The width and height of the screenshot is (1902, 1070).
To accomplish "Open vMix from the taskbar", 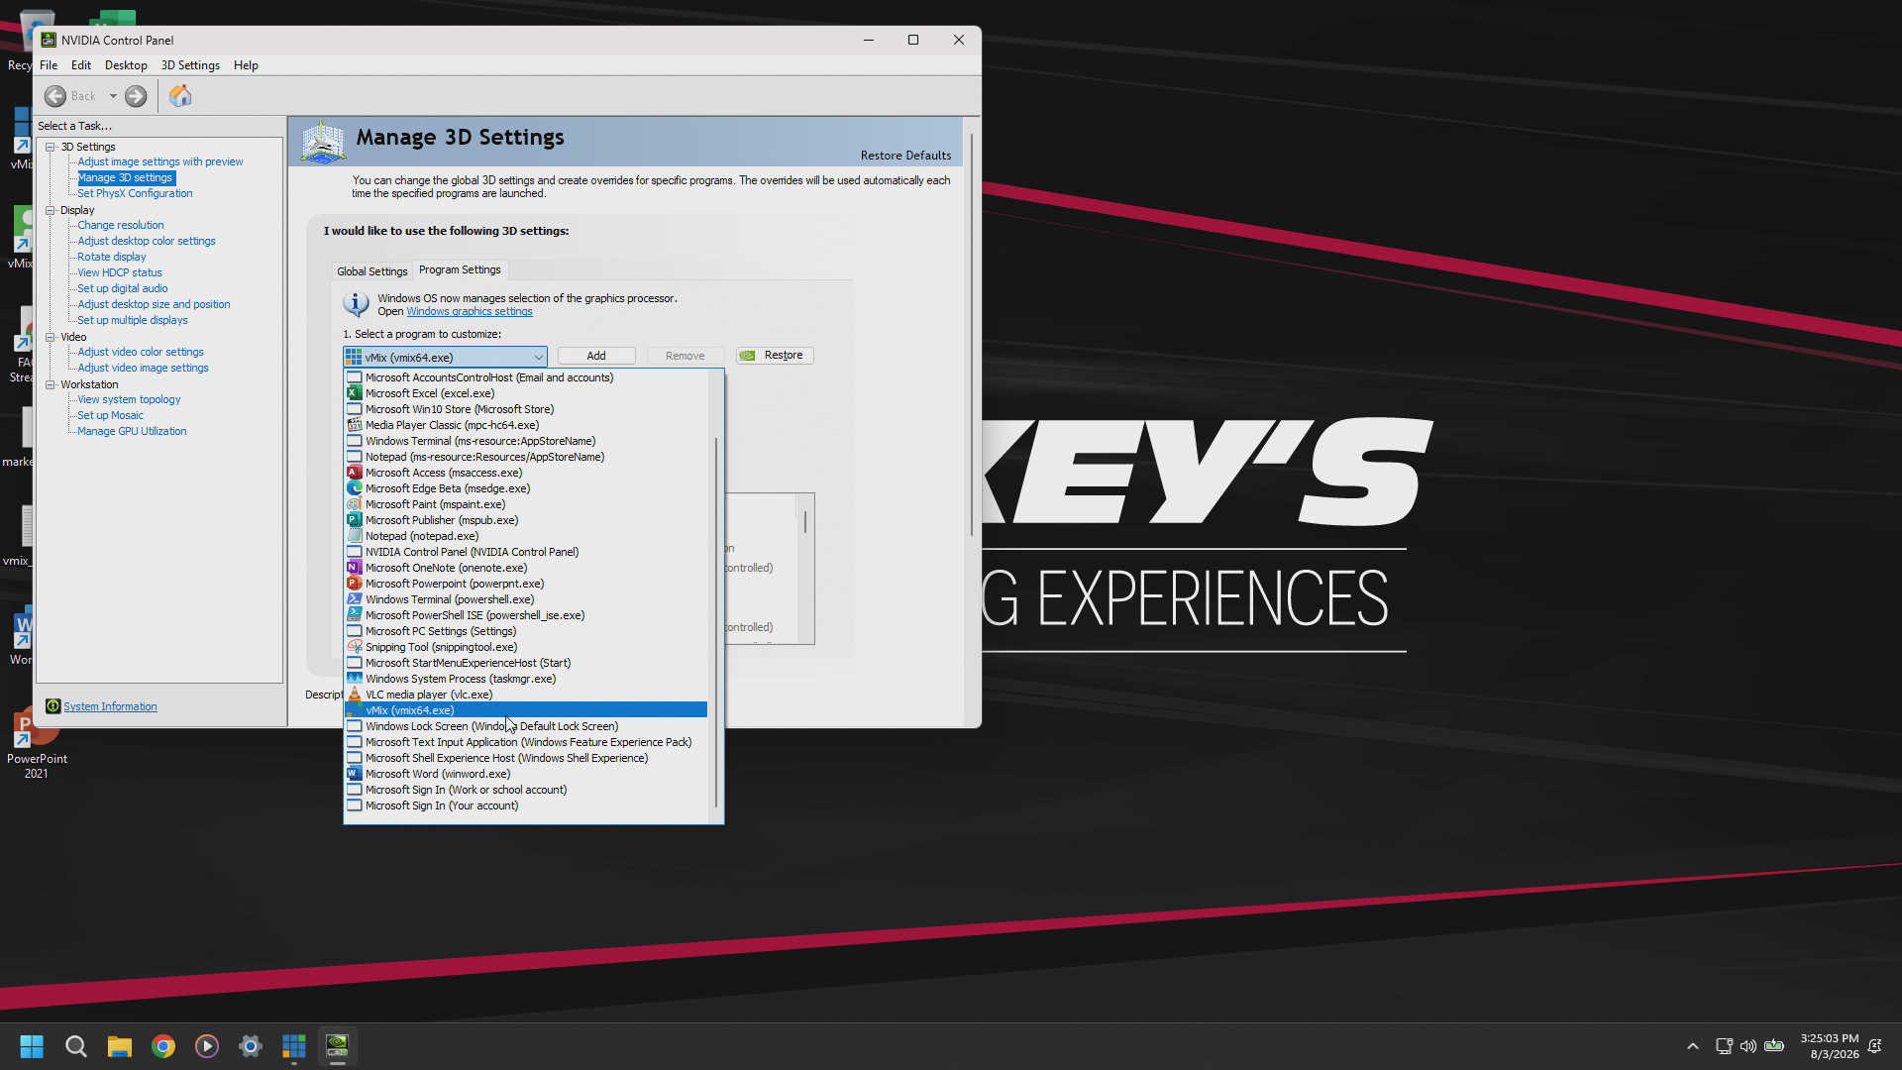I will [x=294, y=1046].
